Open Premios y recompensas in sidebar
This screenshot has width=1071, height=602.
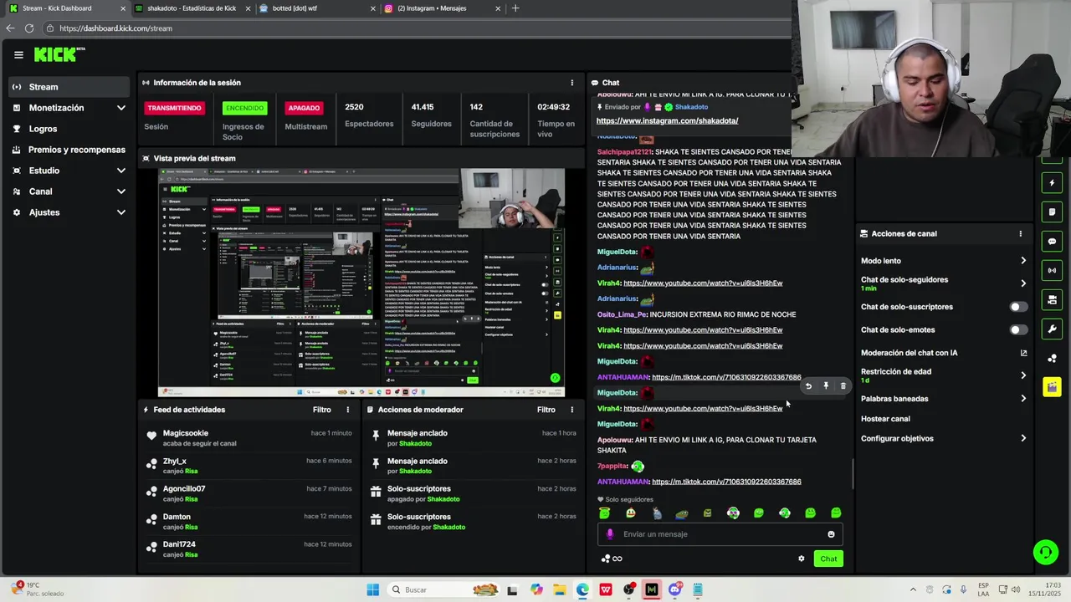click(69, 150)
